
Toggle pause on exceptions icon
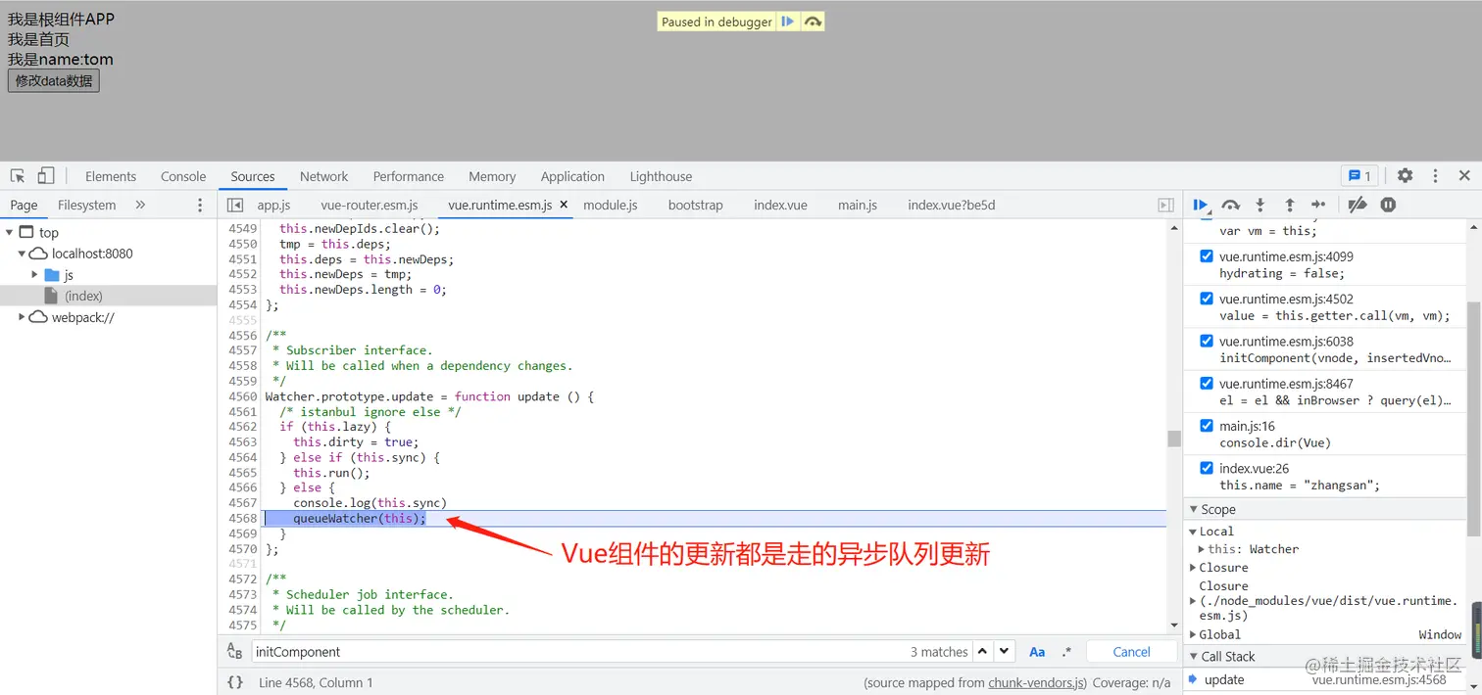coord(1388,205)
